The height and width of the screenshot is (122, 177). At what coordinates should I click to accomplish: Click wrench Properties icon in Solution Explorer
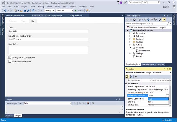(160, 20)
